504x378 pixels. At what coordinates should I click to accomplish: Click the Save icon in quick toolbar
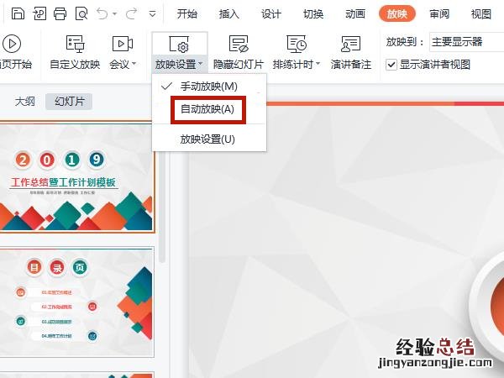coord(18,13)
